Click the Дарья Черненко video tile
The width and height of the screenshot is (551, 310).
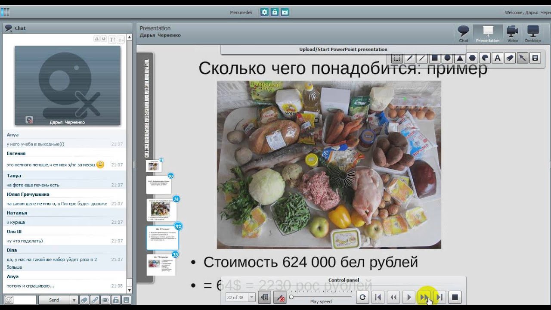68,86
